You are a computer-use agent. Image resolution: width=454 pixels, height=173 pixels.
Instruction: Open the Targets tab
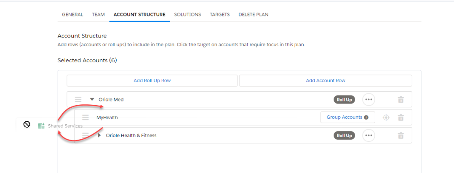tap(220, 14)
